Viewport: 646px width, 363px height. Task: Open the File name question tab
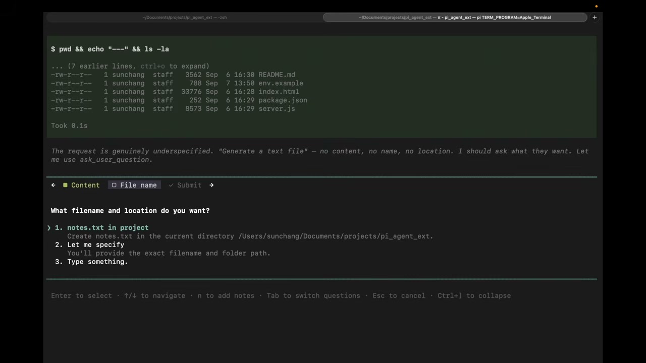pos(134,185)
